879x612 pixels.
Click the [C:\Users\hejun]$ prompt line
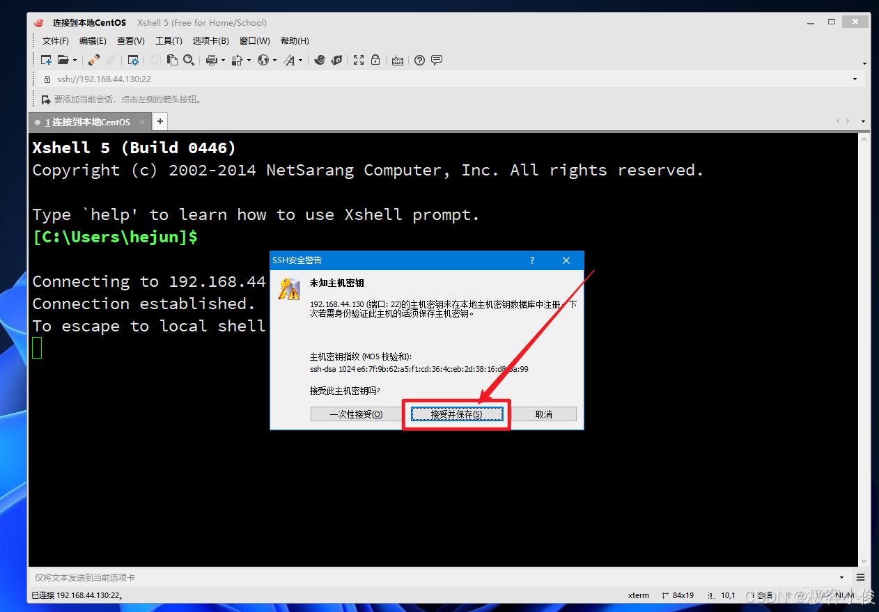[x=115, y=237]
